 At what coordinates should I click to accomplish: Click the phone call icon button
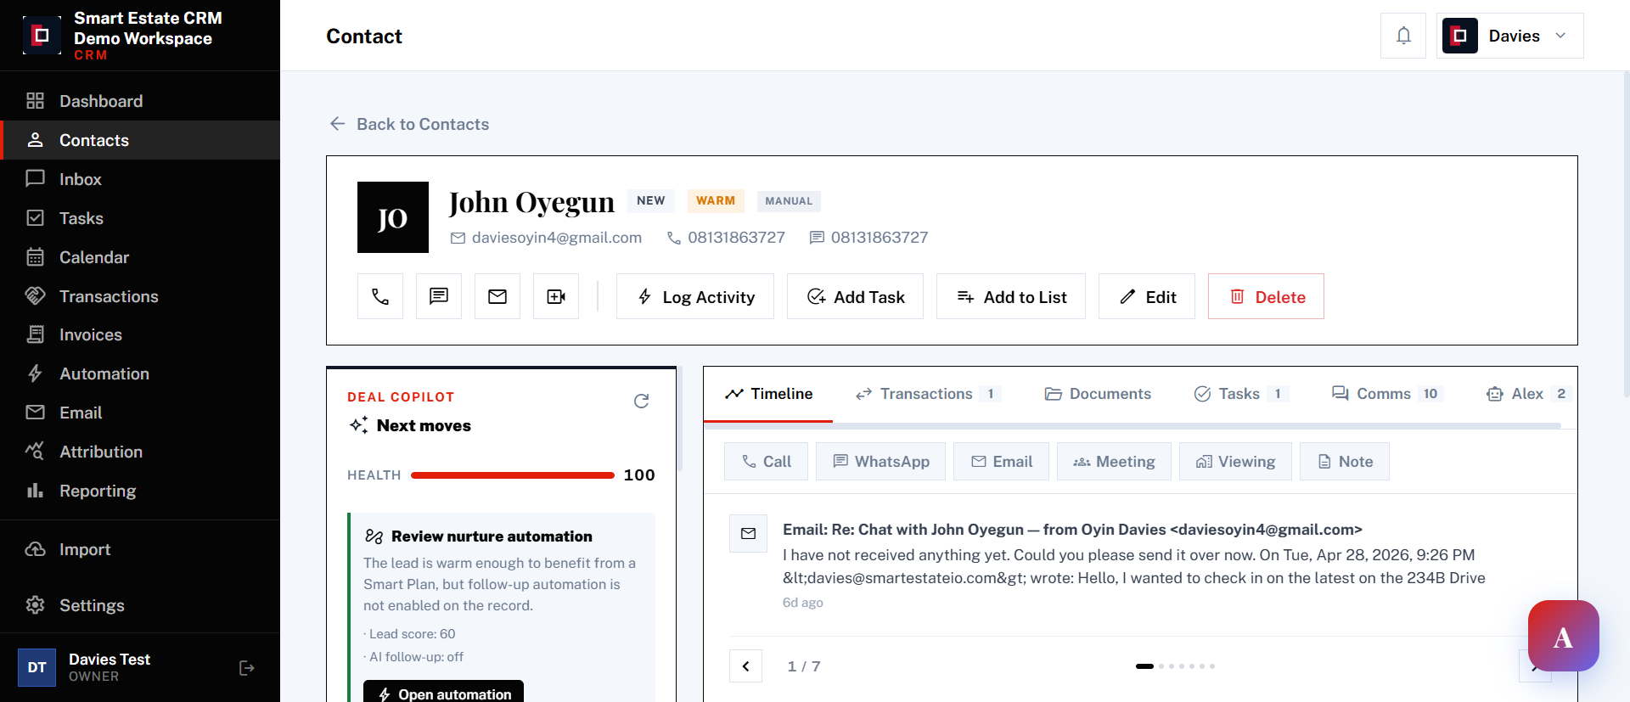(380, 296)
